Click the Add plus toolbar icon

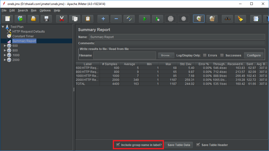tap(103, 19)
